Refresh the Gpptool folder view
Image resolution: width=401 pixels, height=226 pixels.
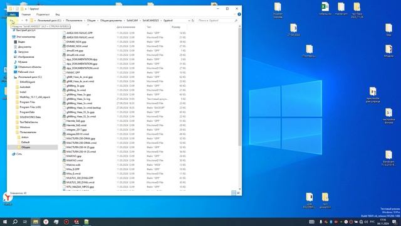coord(193,21)
